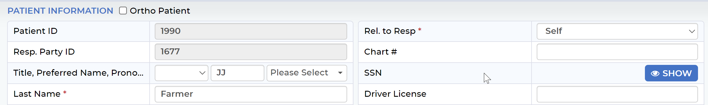This screenshot has width=708, height=105.
Task: Click the Preferred Name field showing JJ
Action: (238, 73)
